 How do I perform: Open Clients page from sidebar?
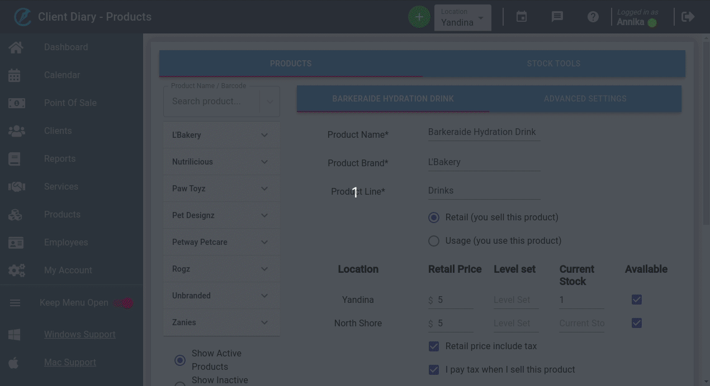click(58, 131)
